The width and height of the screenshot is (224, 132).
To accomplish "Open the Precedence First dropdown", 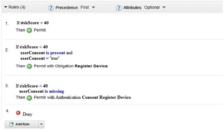I will (93, 8).
